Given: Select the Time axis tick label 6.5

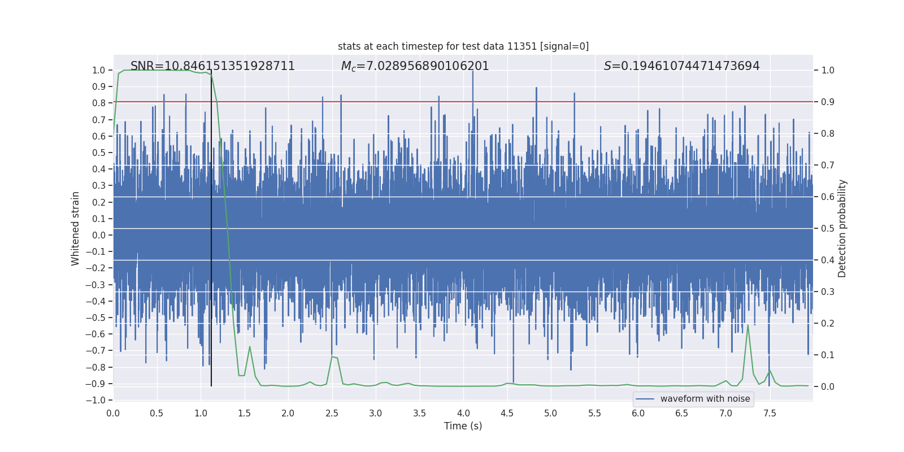Looking at the screenshot, I should [682, 413].
